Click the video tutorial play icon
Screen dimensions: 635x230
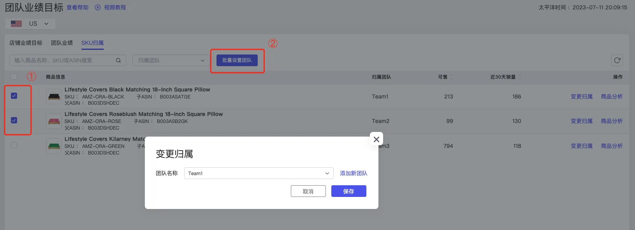click(x=98, y=7)
